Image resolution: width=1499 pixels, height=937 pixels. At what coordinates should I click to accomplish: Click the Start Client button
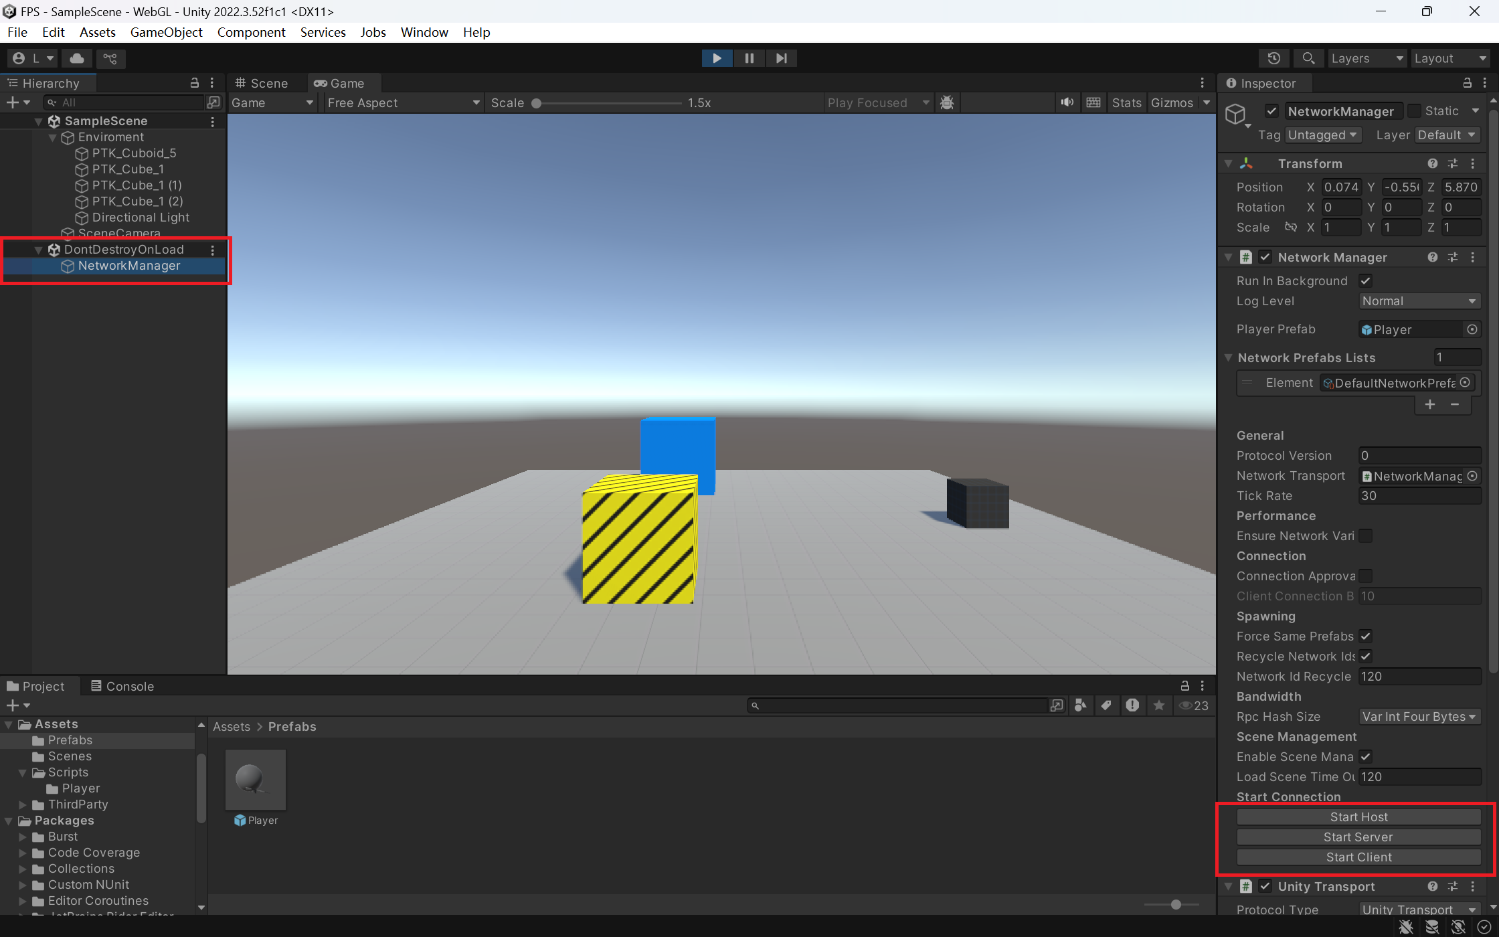pyautogui.click(x=1358, y=857)
